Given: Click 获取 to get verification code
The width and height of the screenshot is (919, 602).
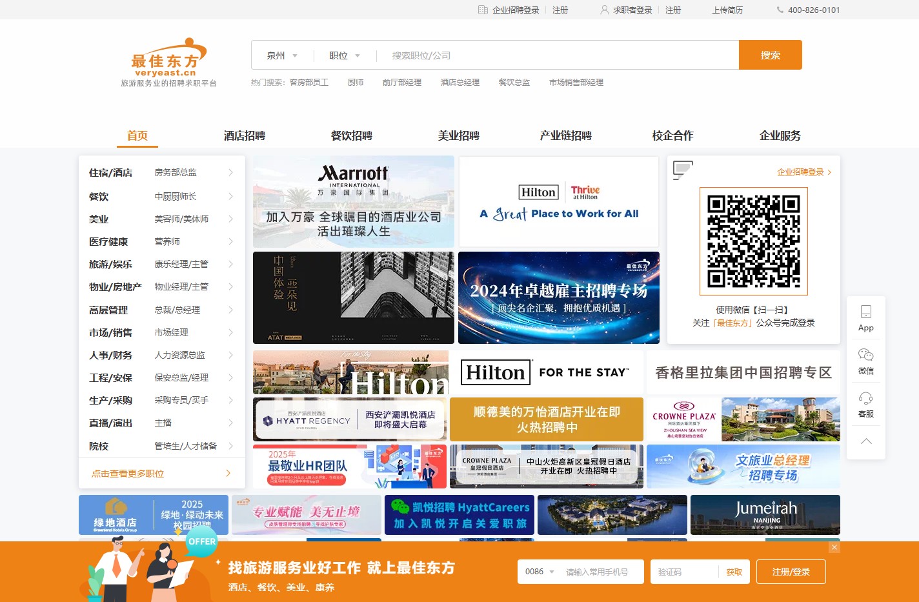Looking at the screenshot, I should 734,572.
